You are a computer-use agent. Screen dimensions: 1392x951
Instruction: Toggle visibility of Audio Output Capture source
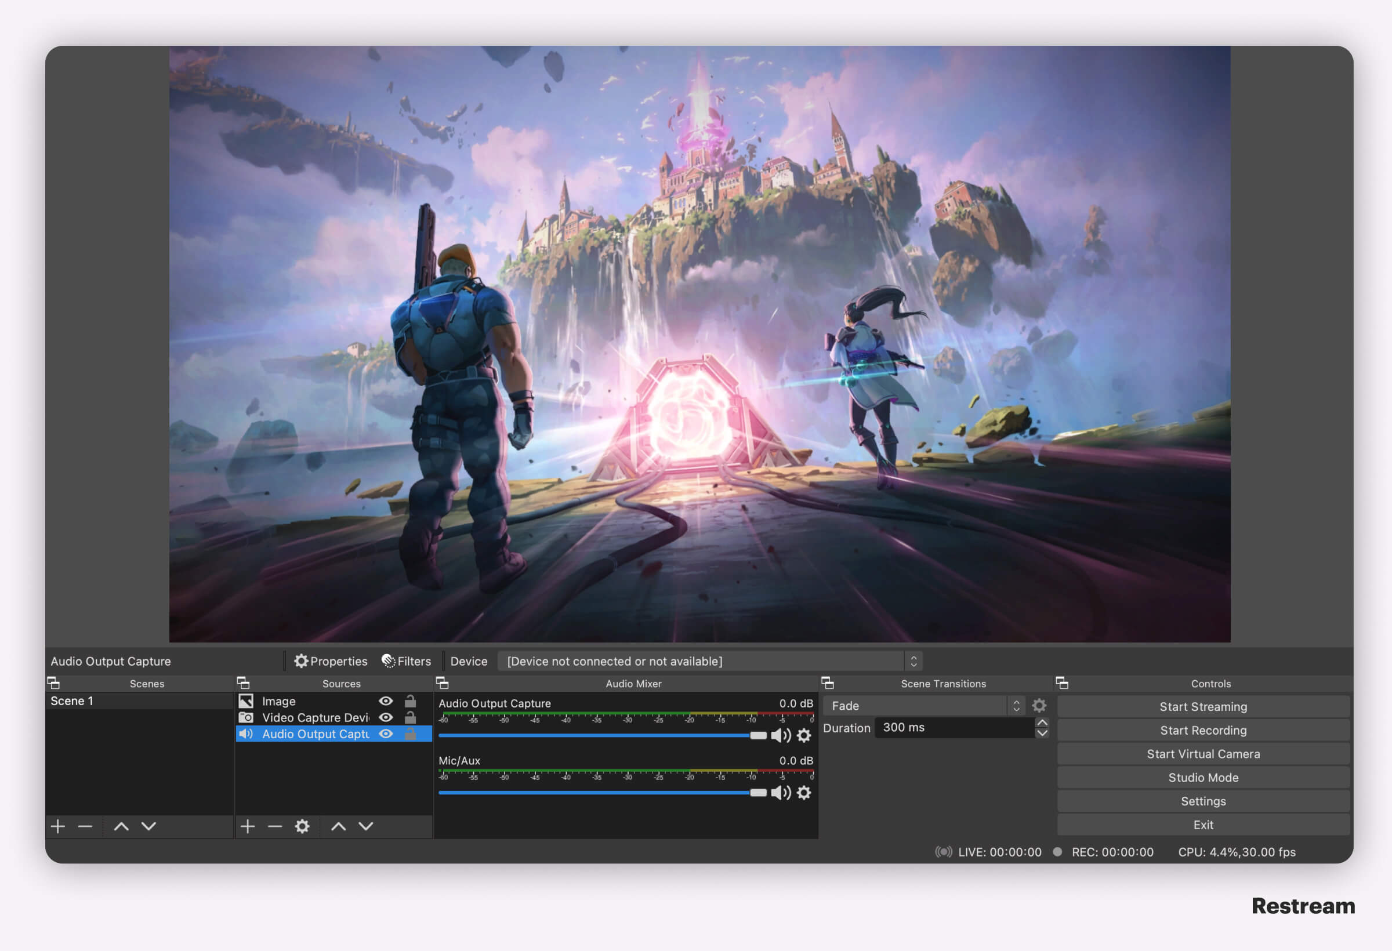point(386,734)
